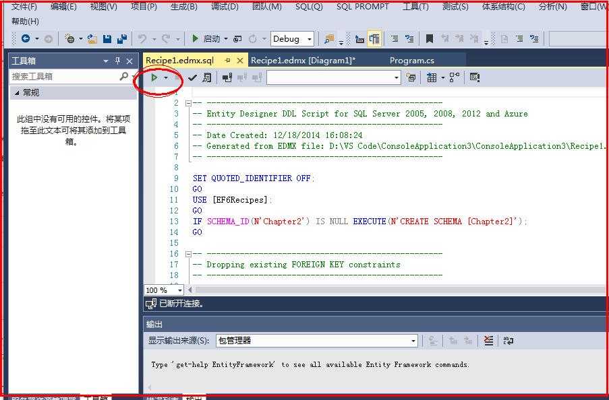Open the results grid dropdown arrow
609x400 pixels.
click(443, 78)
